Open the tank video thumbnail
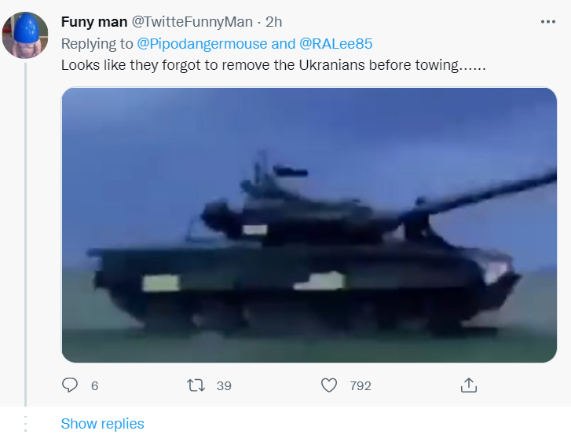Screen dimensions: 571x438 (x=309, y=224)
